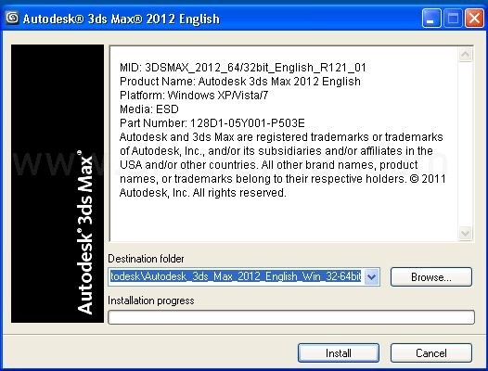Image resolution: width=488 pixels, height=371 pixels.
Task: Abort setup with the Cancel button
Action: point(431,353)
